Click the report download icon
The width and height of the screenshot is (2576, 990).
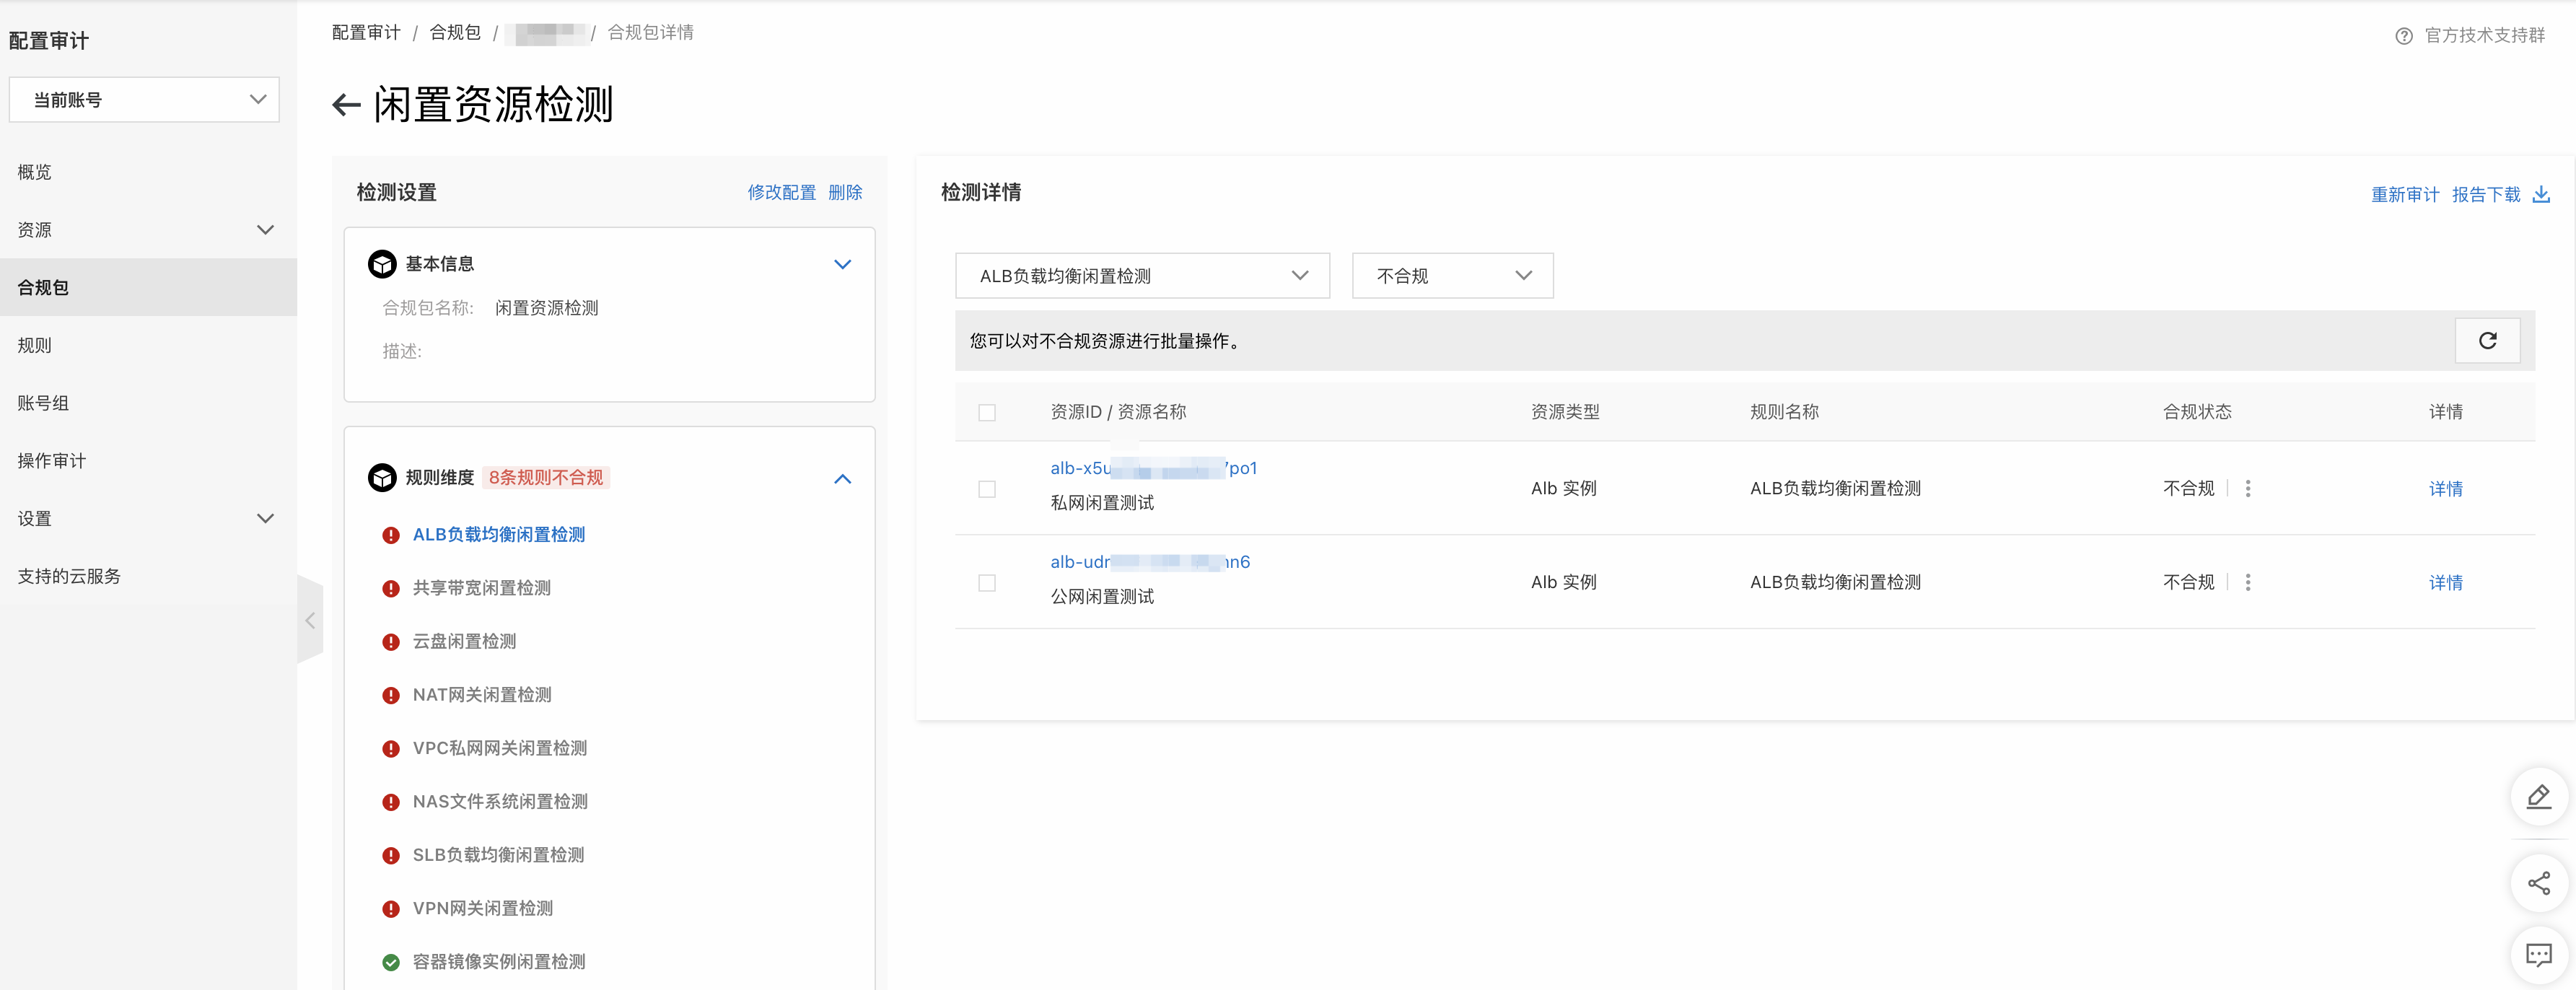tap(2541, 194)
